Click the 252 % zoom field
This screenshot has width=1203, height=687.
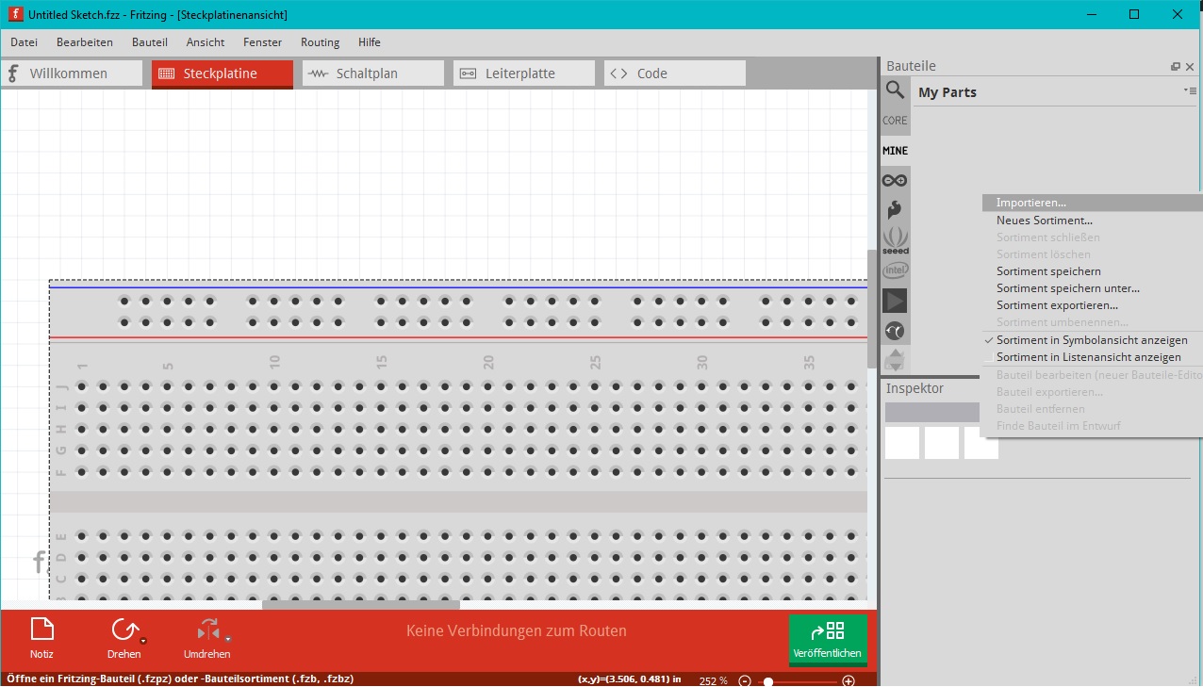tap(713, 680)
